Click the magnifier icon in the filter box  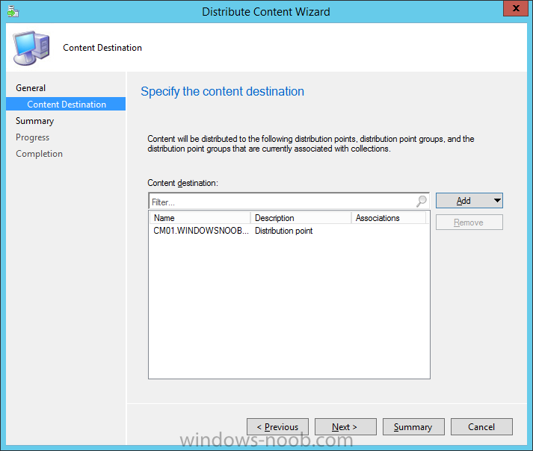click(421, 202)
